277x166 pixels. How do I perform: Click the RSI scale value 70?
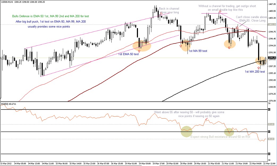coord(269,103)
